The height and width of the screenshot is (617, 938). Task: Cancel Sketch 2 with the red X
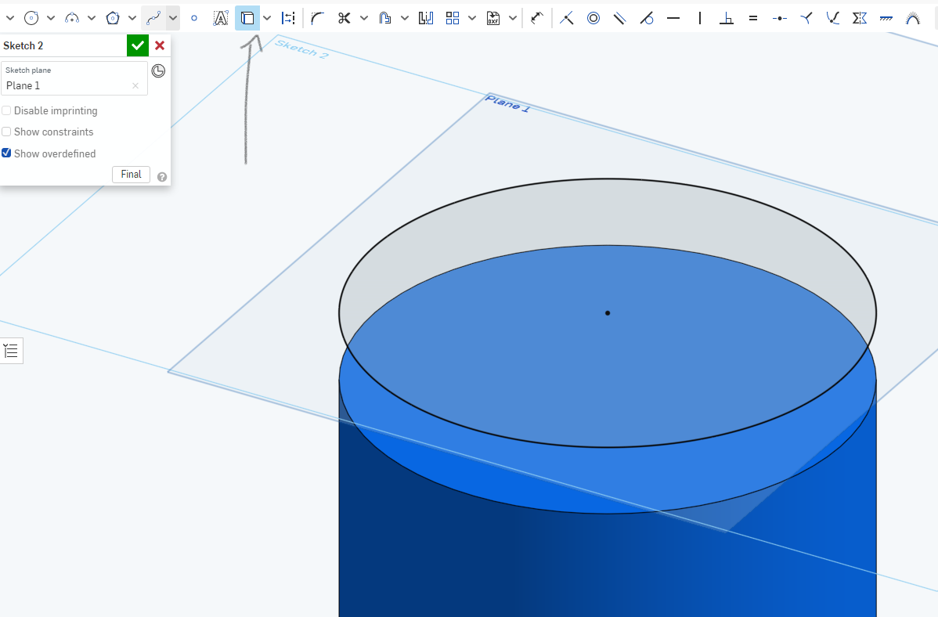pos(160,45)
